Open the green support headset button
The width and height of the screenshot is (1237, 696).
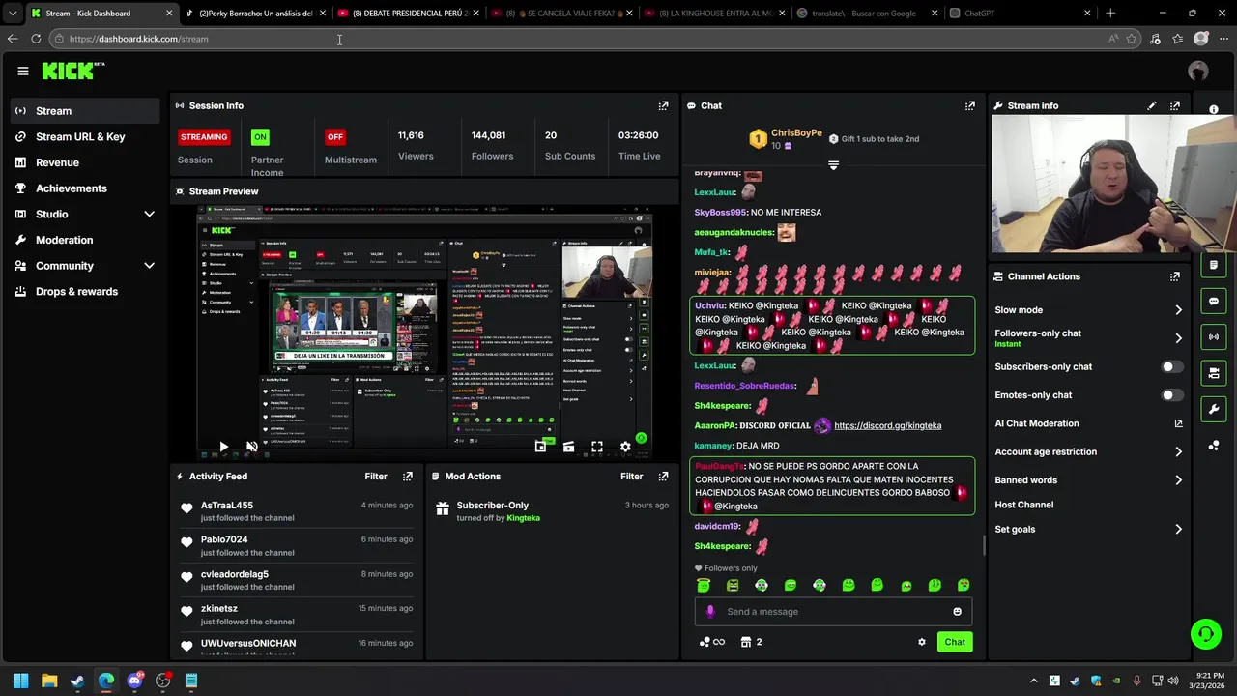[x=1205, y=634]
